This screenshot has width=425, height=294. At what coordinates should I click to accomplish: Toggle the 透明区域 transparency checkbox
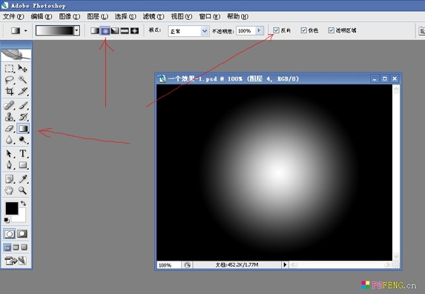click(x=331, y=30)
